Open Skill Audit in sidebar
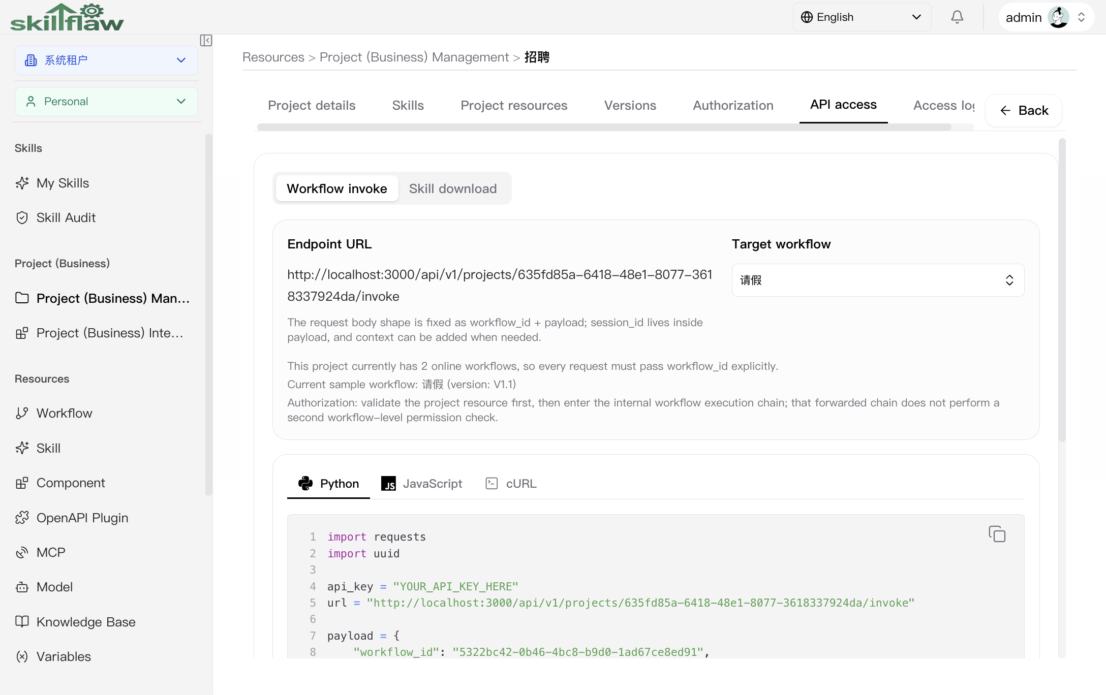The height and width of the screenshot is (695, 1106). pyautogui.click(x=106, y=217)
